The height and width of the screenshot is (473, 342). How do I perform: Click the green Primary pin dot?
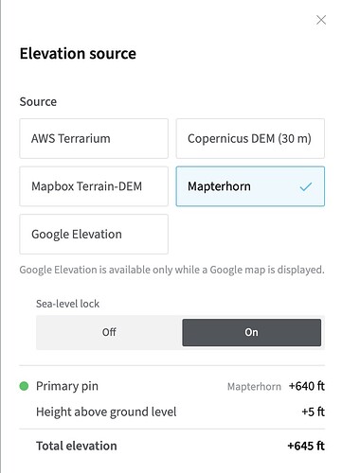point(24,386)
